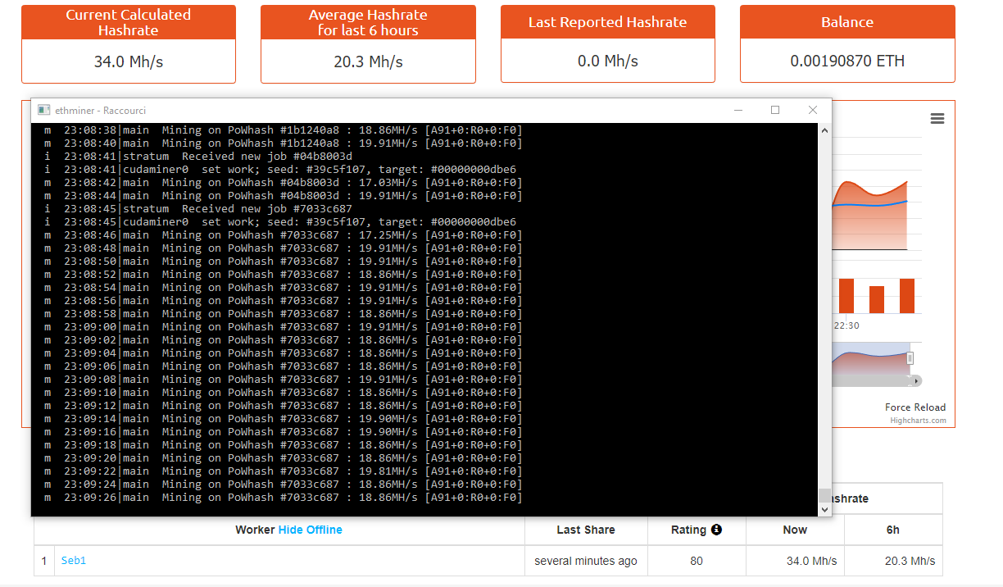Viewport: 1003px width, 587px height.
Task: Click the info icon beside Rating header
Action: pyautogui.click(x=716, y=530)
